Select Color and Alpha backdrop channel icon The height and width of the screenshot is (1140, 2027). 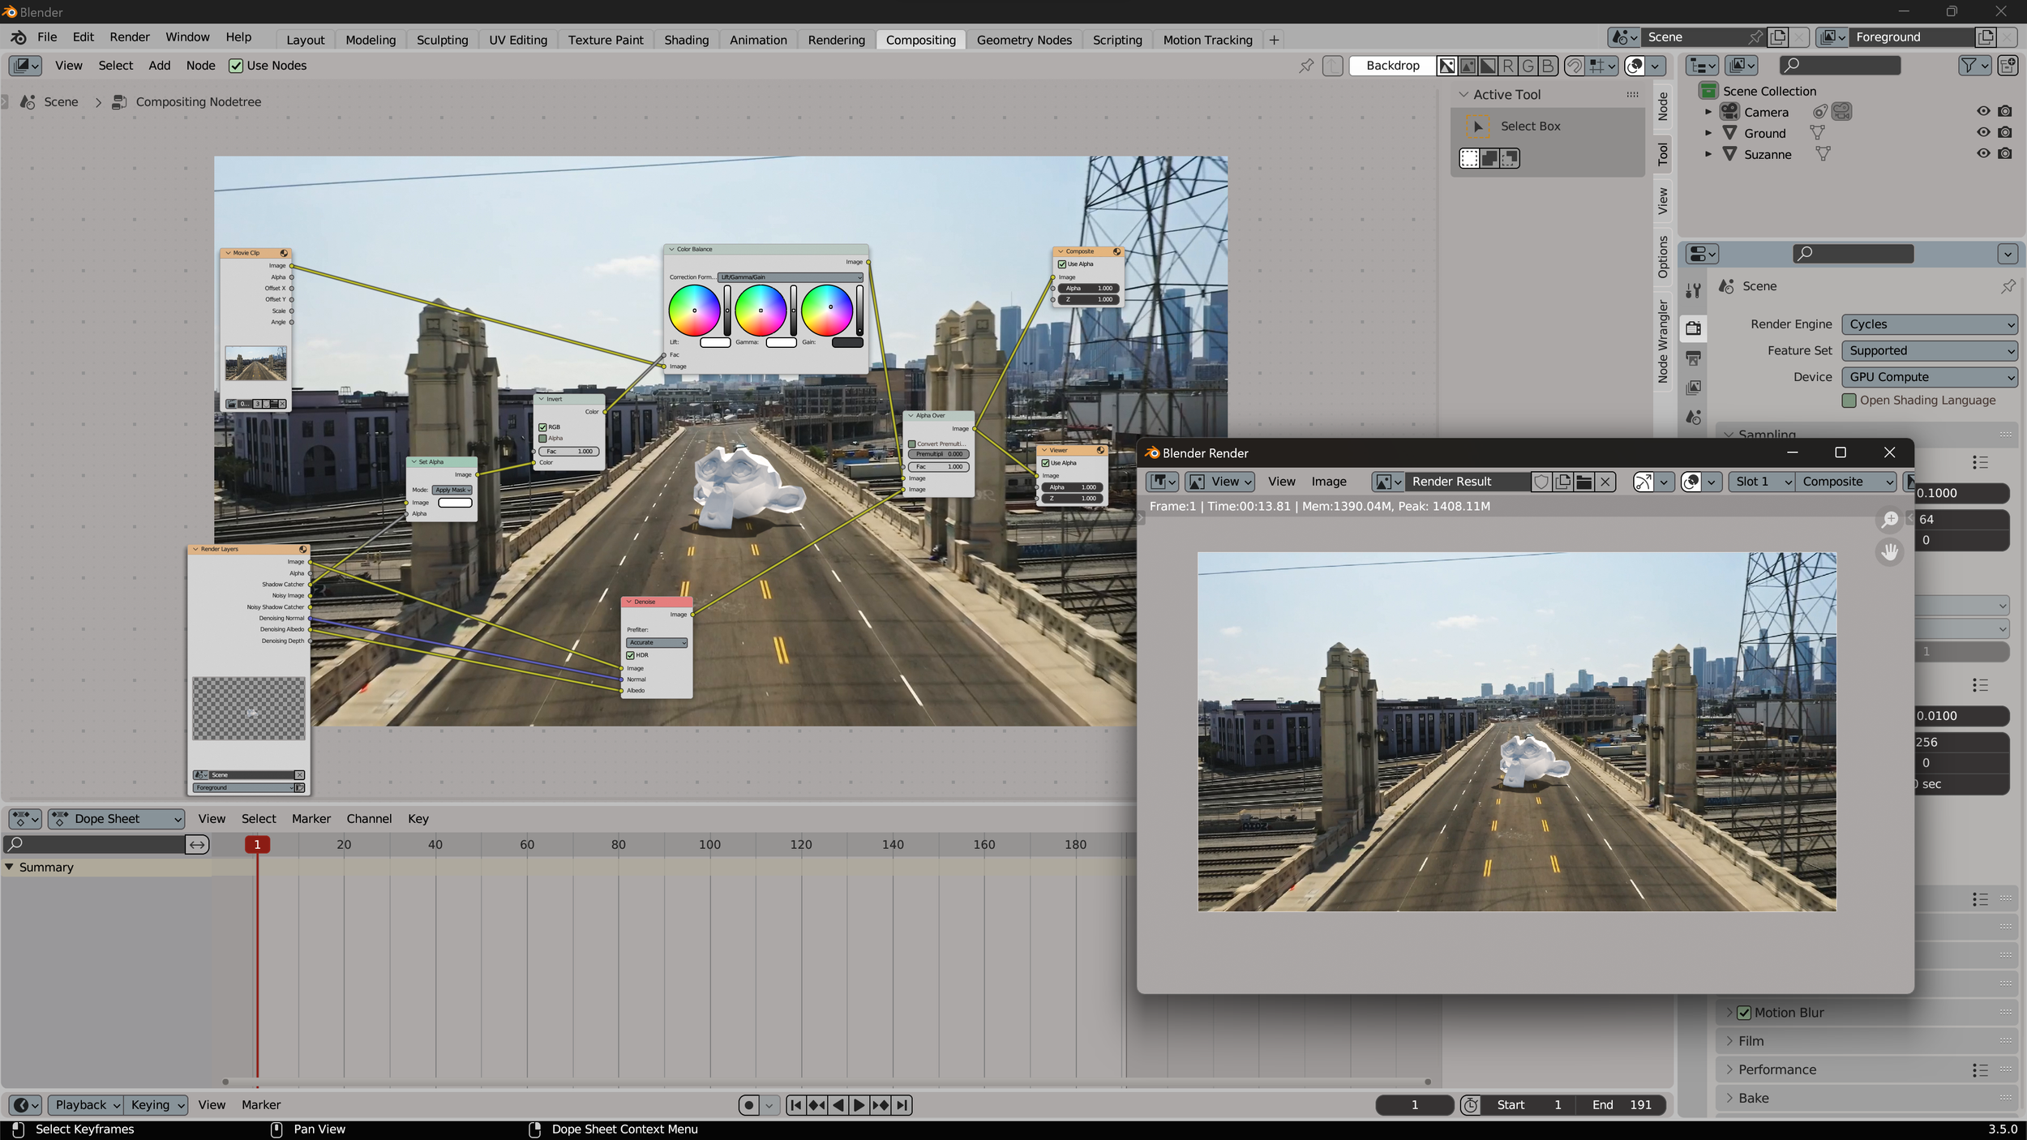pos(1447,66)
